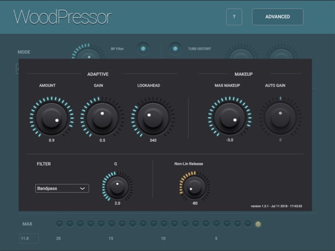Image resolution: width=335 pixels, height=251 pixels.
Task: Click the GAIN value 0.5
Action: coord(103,140)
